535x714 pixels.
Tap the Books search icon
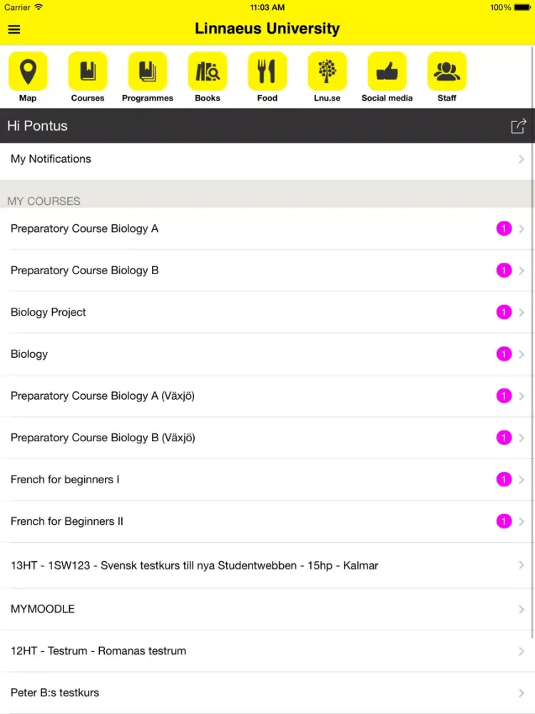208,71
